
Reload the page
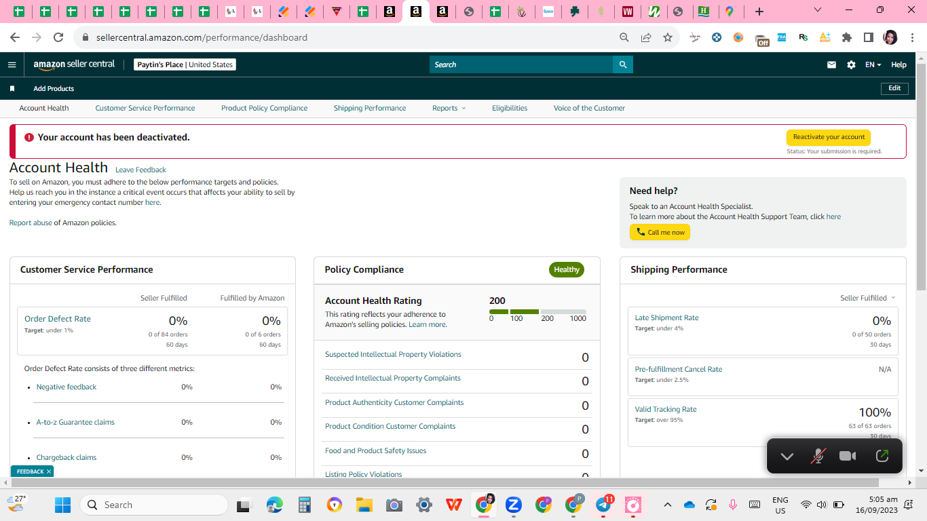[58, 37]
